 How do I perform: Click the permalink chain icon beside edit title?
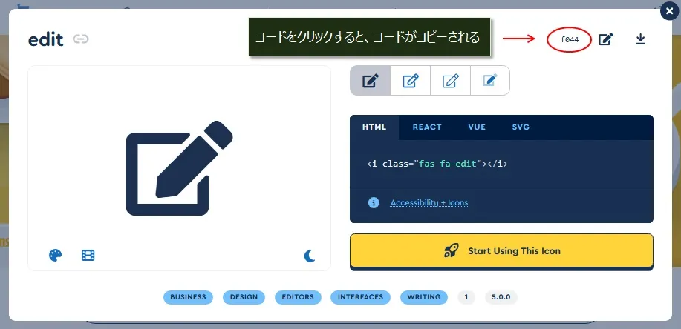pos(81,39)
